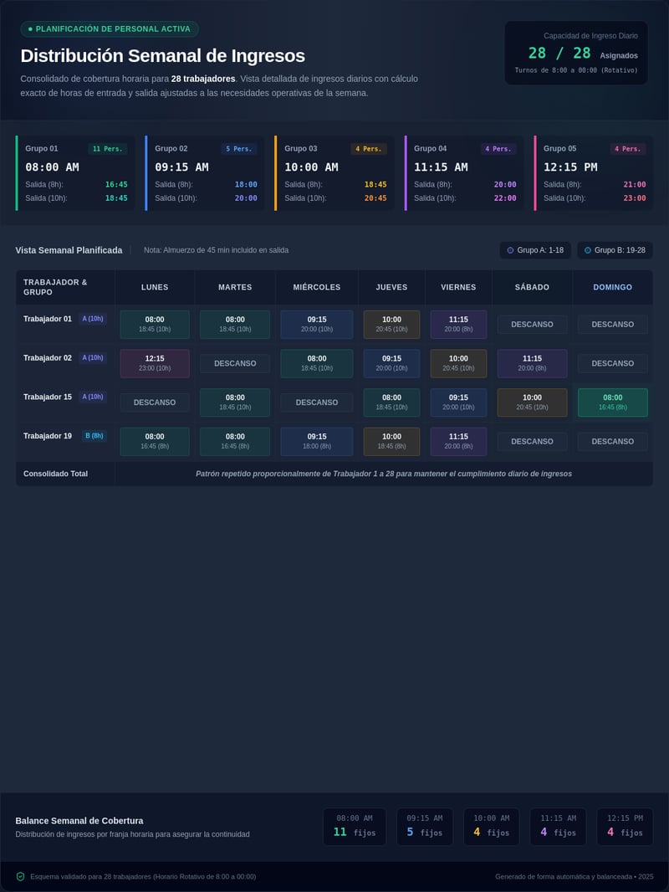Select Trabajador 02's Tuesday DESCANSO cell
Screen dimensions: 669x892
click(x=235, y=363)
